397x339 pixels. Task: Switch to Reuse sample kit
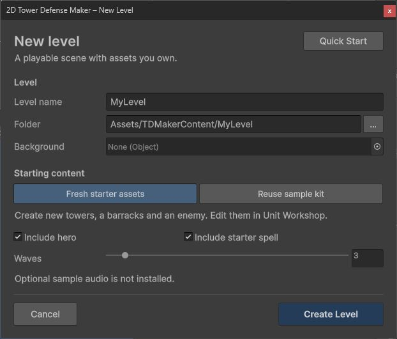point(291,194)
